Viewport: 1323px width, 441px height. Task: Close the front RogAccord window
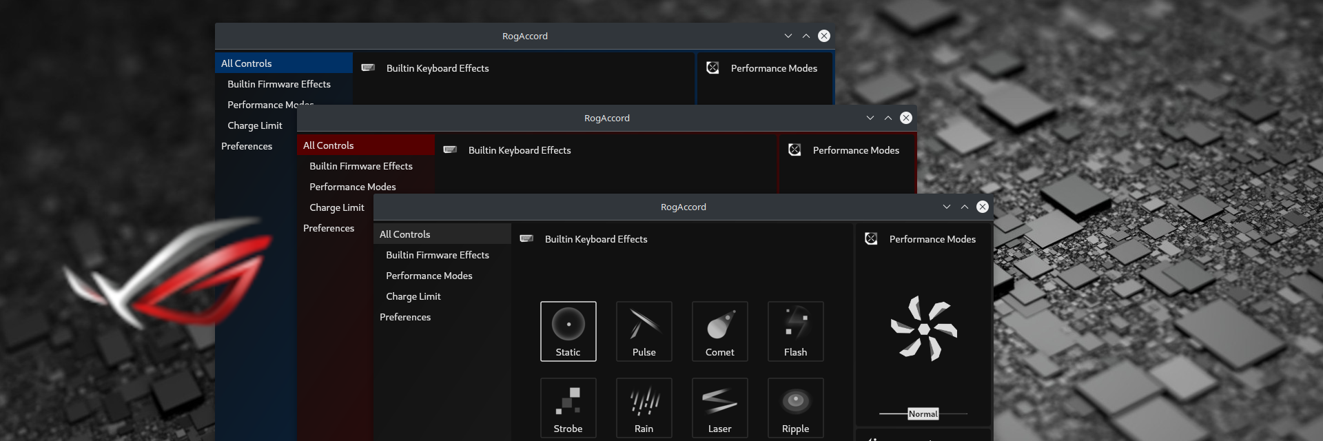click(983, 207)
